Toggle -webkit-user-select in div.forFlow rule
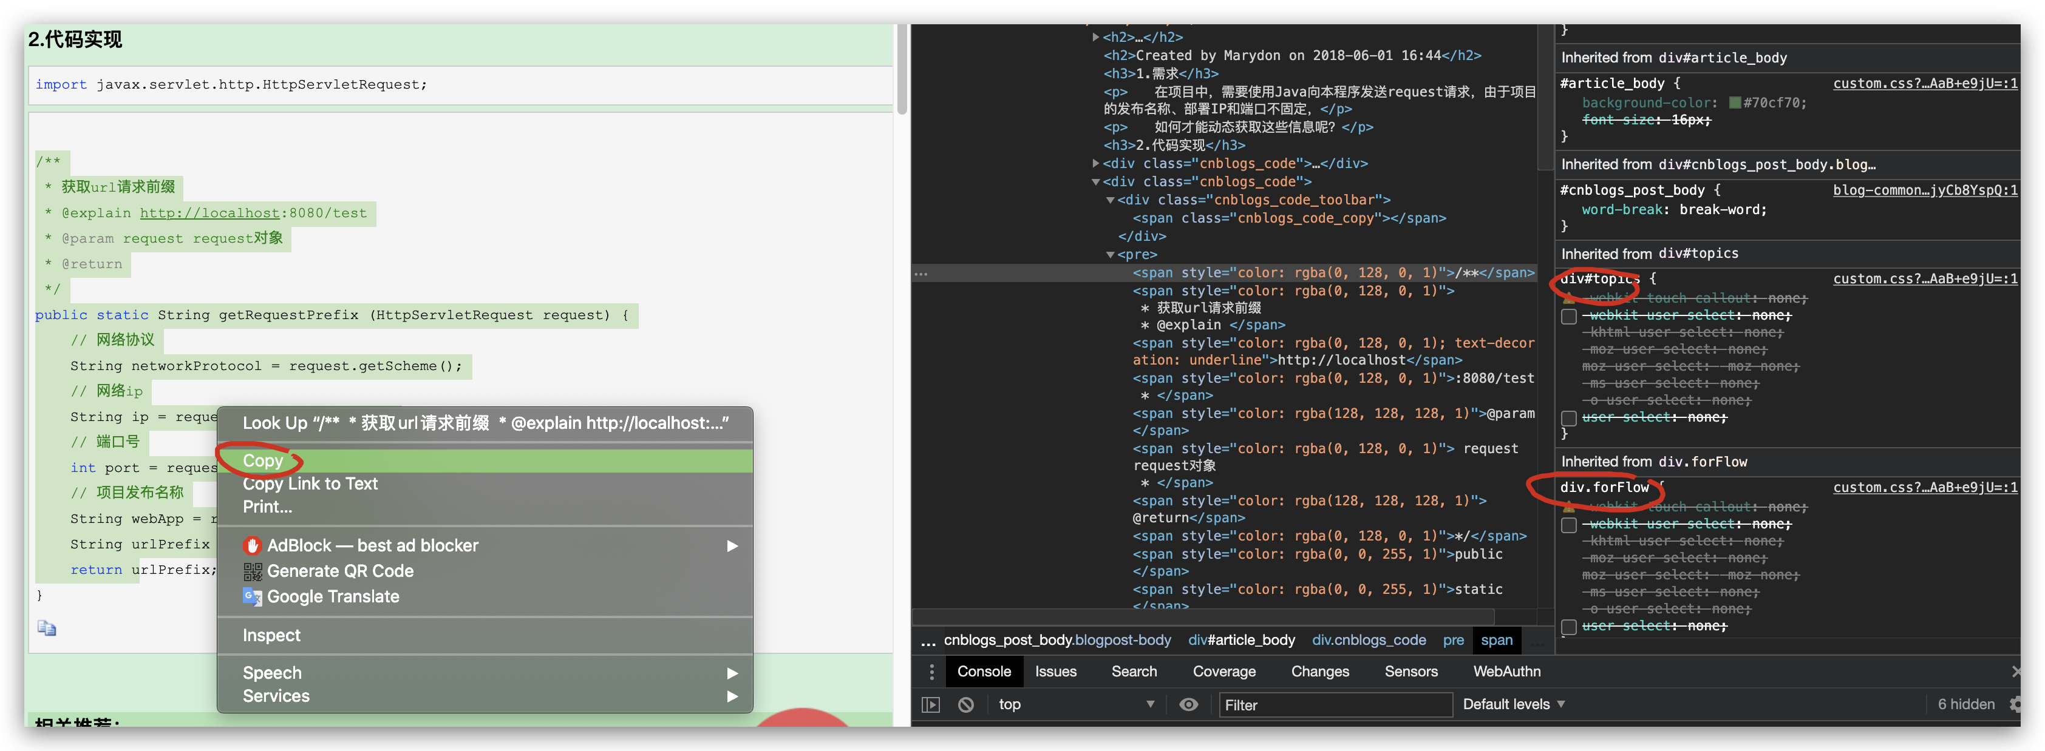 click(1569, 525)
